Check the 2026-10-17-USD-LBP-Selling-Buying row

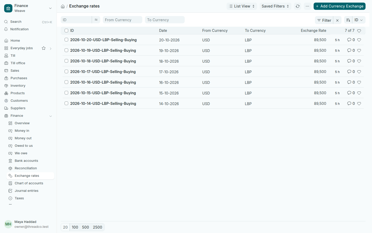pos(66,72)
